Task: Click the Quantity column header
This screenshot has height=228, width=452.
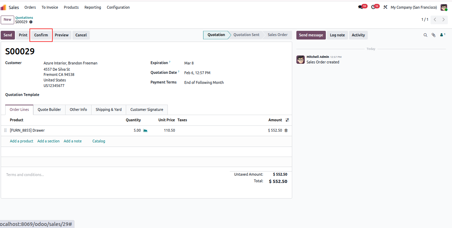Action: coord(133,120)
